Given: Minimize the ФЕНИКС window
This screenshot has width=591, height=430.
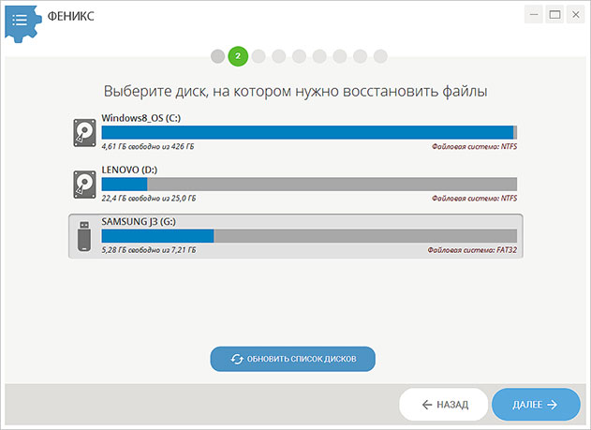Looking at the screenshot, I should (x=534, y=14).
